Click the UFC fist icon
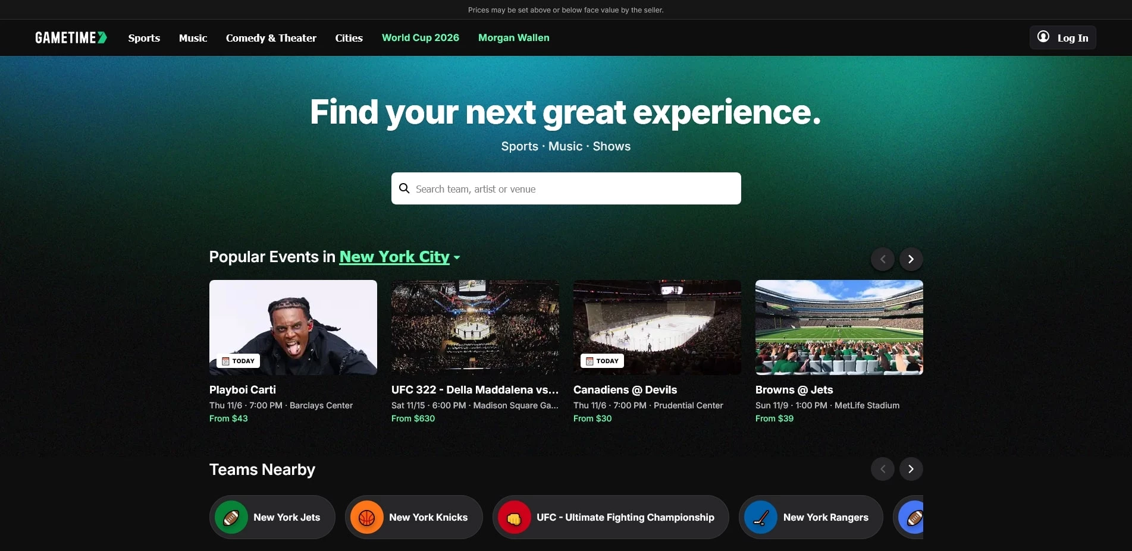 tap(515, 518)
